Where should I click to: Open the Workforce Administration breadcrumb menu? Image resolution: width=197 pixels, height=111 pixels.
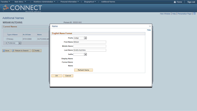pyautogui.click(x=44, y=2)
